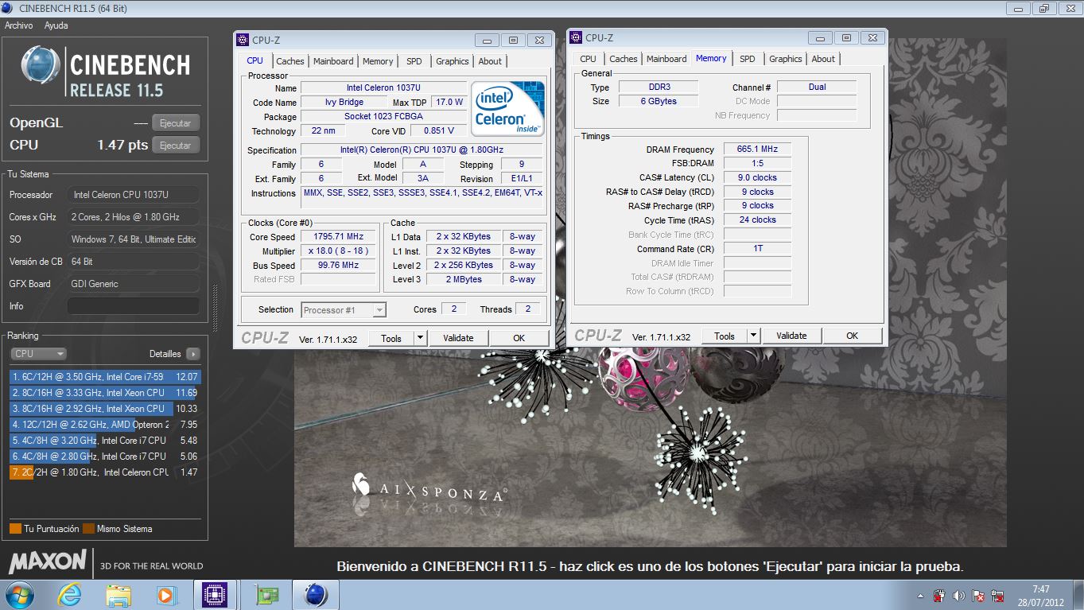Click the Detailles arrow button in Ranking
1084x610 pixels.
coord(193,354)
